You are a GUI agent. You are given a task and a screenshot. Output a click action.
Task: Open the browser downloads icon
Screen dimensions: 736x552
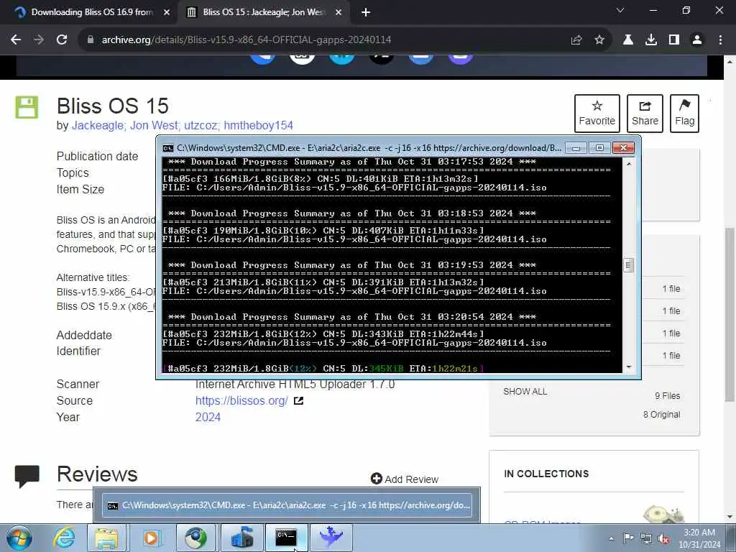651,40
